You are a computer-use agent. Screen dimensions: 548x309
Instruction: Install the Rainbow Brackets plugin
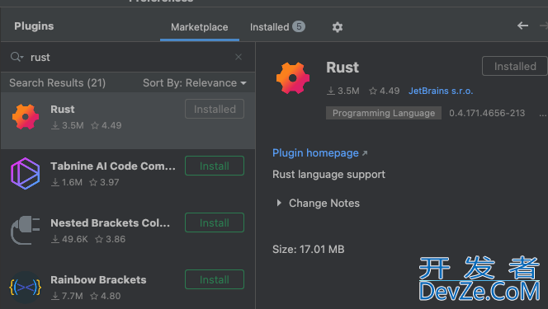point(215,279)
